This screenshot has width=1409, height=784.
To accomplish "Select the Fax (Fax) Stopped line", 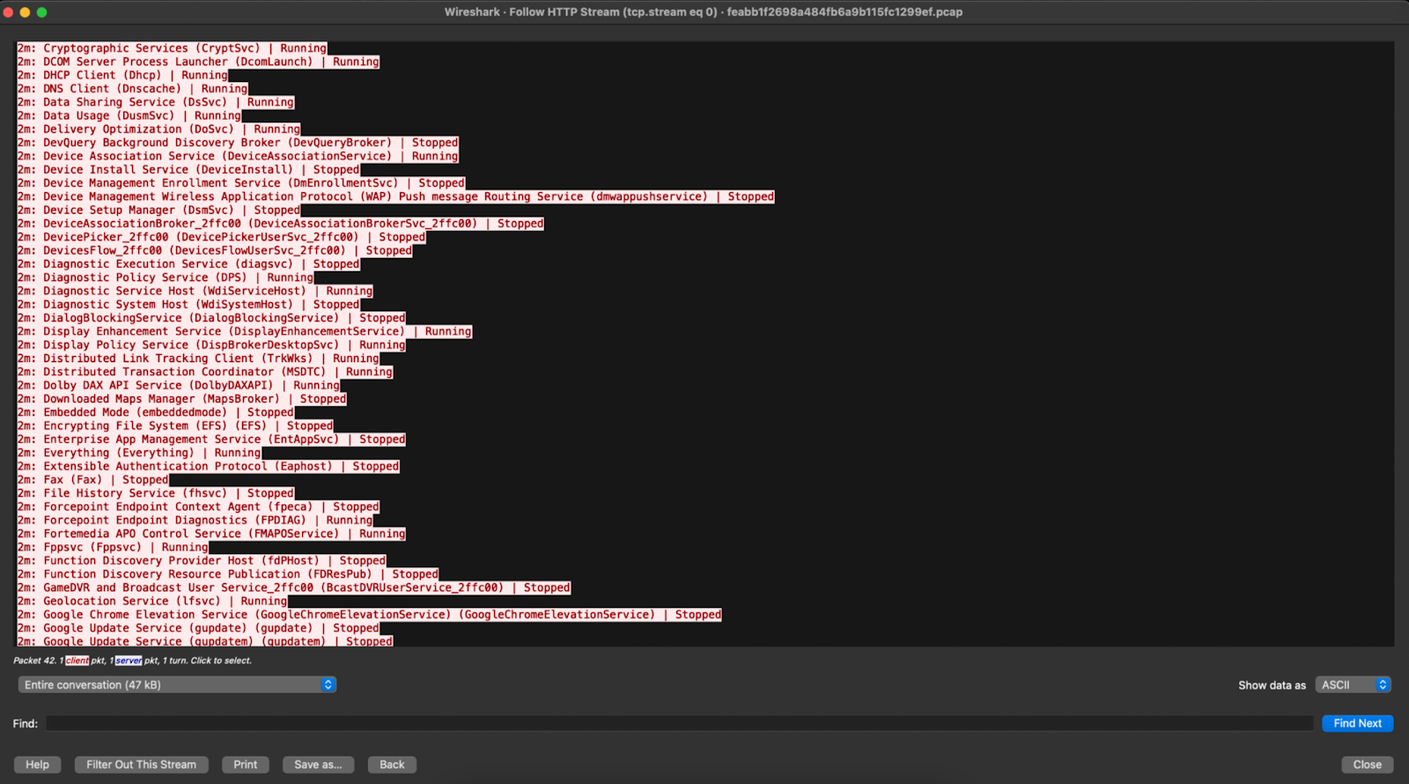I will pos(93,480).
